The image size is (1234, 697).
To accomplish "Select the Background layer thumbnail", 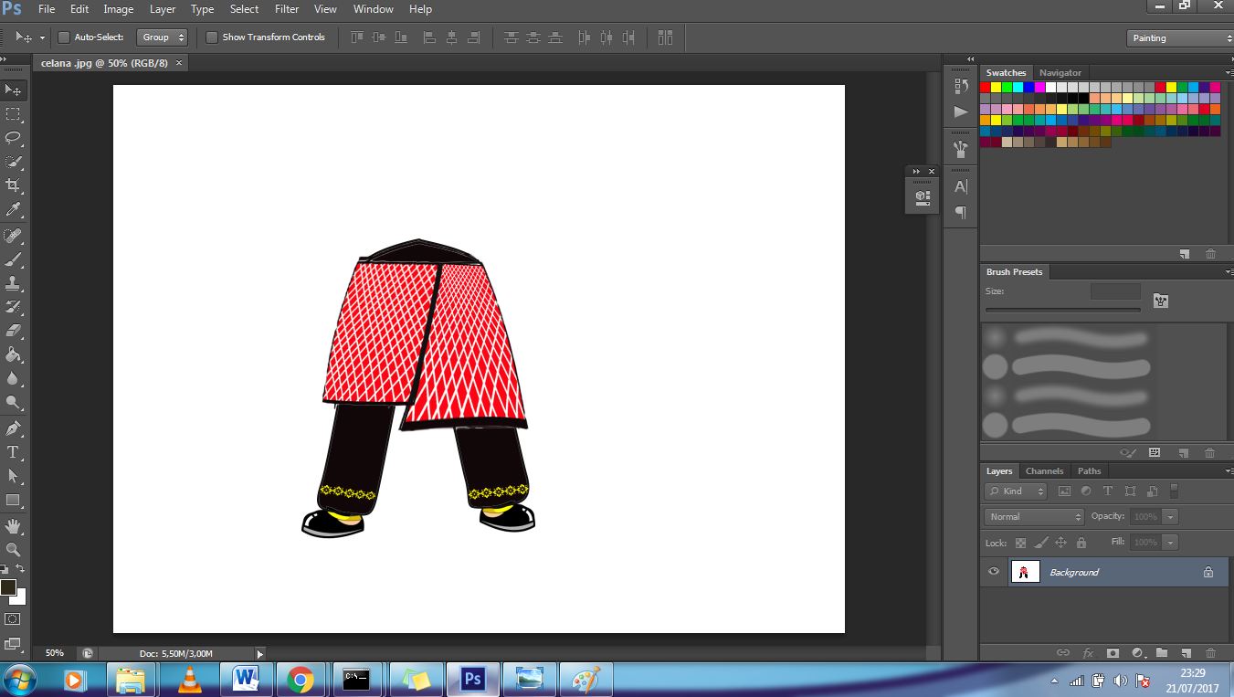I will [x=1025, y=572].
